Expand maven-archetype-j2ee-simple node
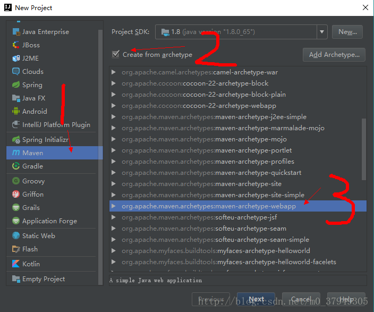This screenshot has height=312, width=374. (x=114, y=117)
